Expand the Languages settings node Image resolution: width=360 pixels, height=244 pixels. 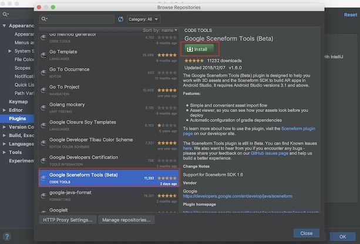click(4, 144)
